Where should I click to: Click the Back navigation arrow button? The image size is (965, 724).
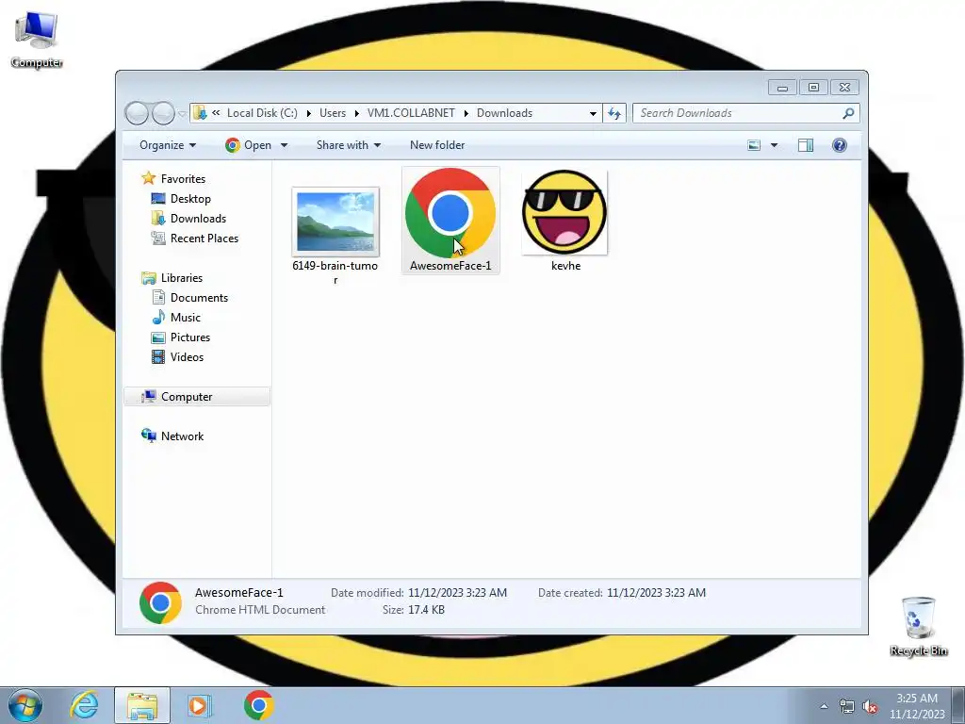[x=137, y=113]
